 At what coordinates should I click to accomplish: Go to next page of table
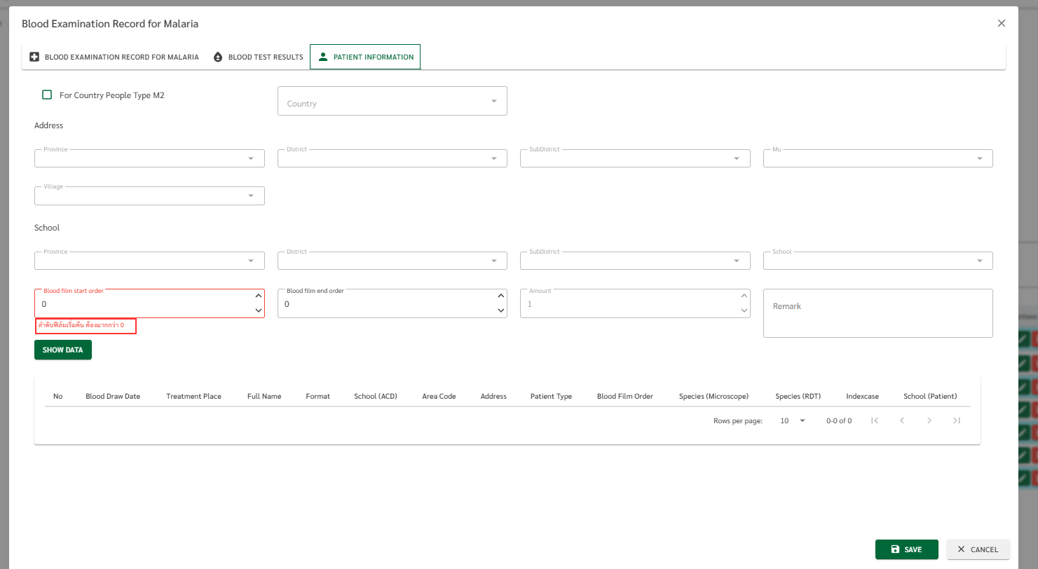click(x=929, y=420)
